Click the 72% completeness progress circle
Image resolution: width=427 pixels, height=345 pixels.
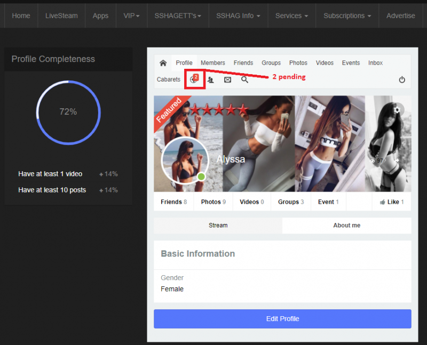pos(68,112)
